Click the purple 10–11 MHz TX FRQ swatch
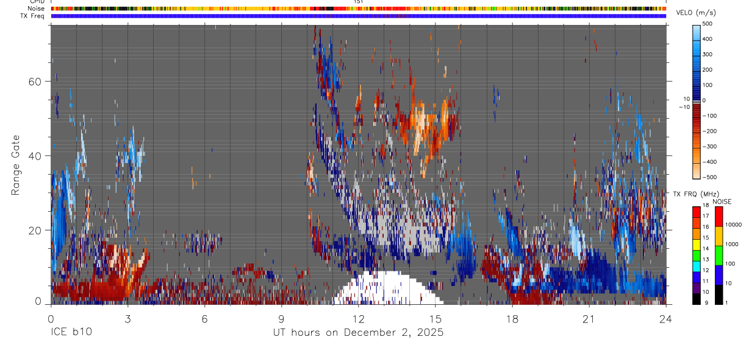This screenshot has width=749, height=345. point(696,287)
